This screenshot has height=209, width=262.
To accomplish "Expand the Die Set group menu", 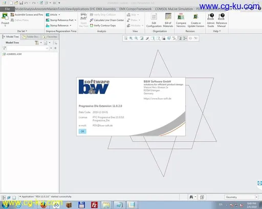I will 22,31.
